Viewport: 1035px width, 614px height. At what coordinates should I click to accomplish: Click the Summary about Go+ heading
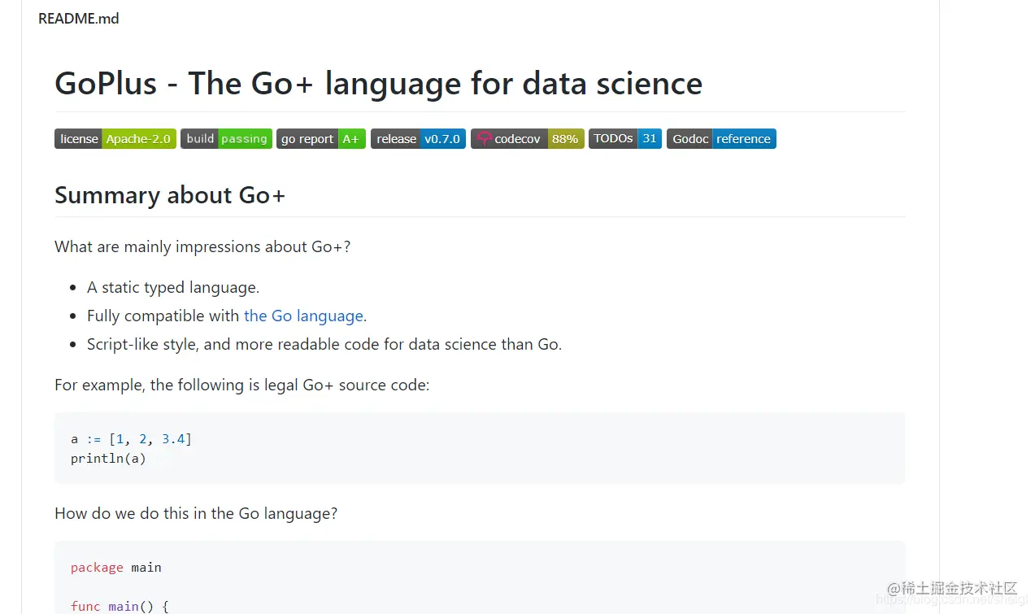click(x=170, y=195)
